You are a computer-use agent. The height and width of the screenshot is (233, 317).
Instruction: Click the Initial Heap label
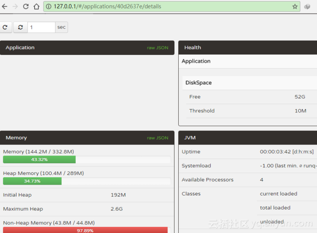pos(17,195)
